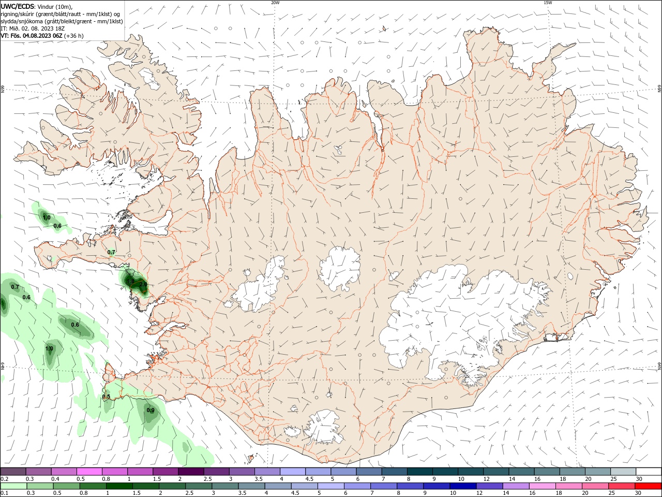
Task: Pick the upper legend swatch starting at 4
Action: pos(292,472)
